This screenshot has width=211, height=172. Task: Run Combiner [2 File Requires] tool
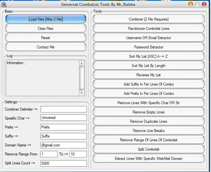point(149,19)
